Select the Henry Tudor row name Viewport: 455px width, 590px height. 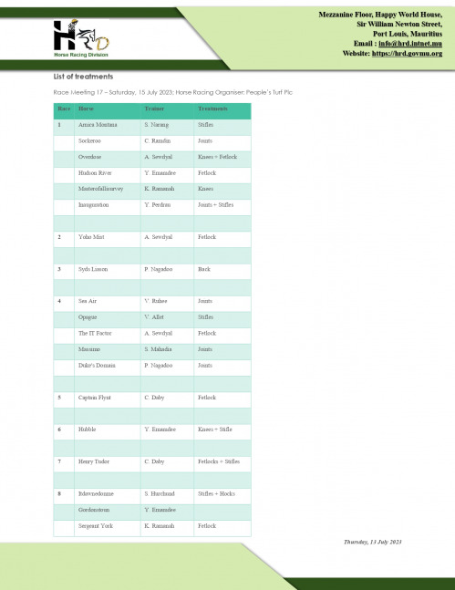94,461
